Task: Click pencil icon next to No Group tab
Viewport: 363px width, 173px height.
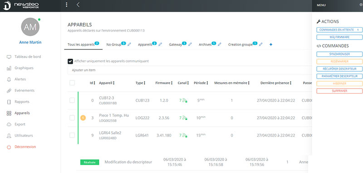Action: [129, 44]
